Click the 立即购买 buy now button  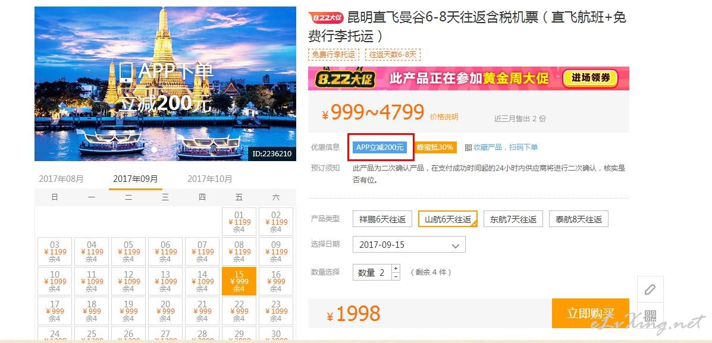[590, 313]
